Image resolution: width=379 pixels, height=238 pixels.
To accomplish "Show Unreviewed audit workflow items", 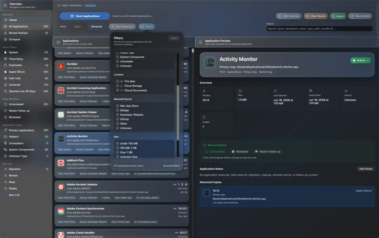I will [x=26, y=104].
